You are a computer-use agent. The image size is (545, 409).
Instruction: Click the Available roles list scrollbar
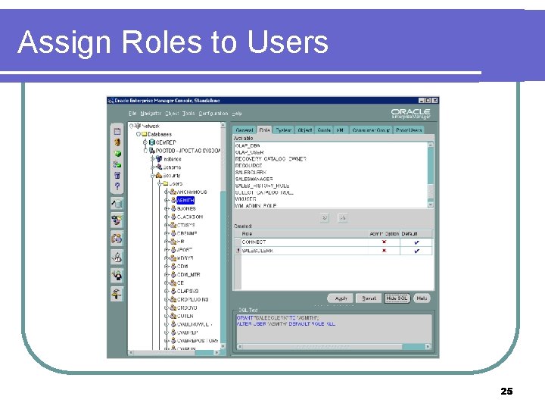[x=431, y=175]
